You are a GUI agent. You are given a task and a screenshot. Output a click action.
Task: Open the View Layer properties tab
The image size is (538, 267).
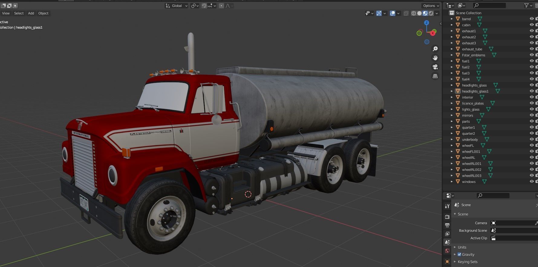[447, 234]
